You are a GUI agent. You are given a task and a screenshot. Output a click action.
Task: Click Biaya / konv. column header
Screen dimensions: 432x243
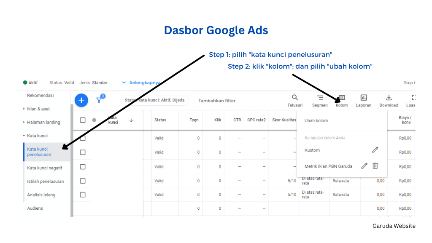pos(405,120)
